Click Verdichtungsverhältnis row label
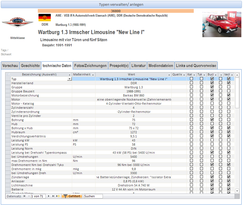The image size is (243, 206). tap(29, 136)
